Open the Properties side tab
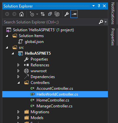 (x=113, y=37)
